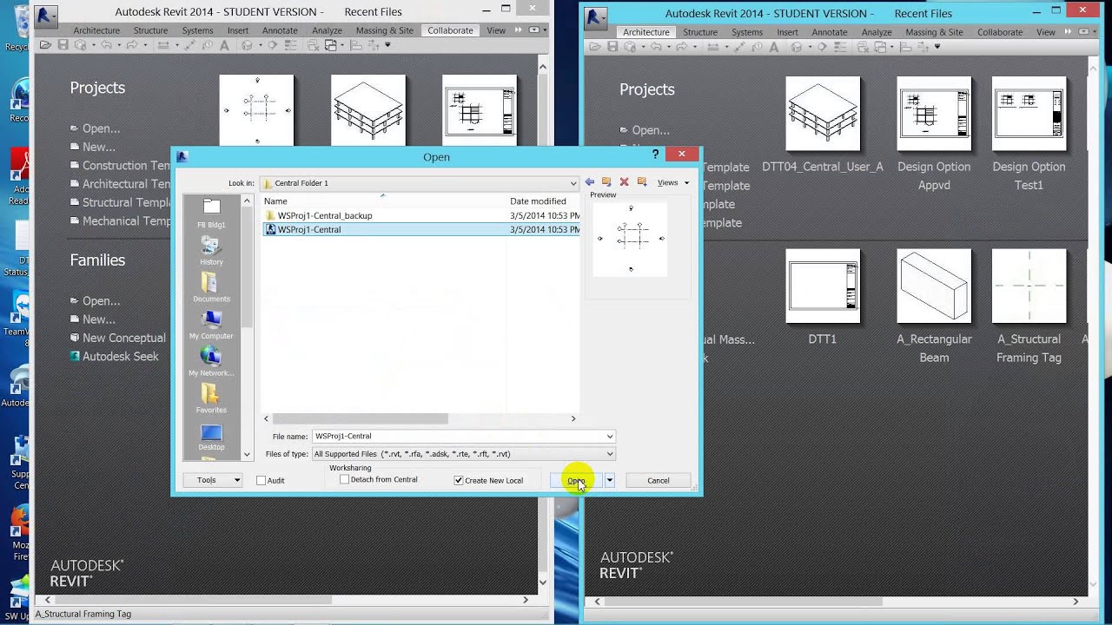Viewport: 1112px width, 625px height.
Task: Select Desktop in the places sidebar
Action: click(x=211, y=436)
